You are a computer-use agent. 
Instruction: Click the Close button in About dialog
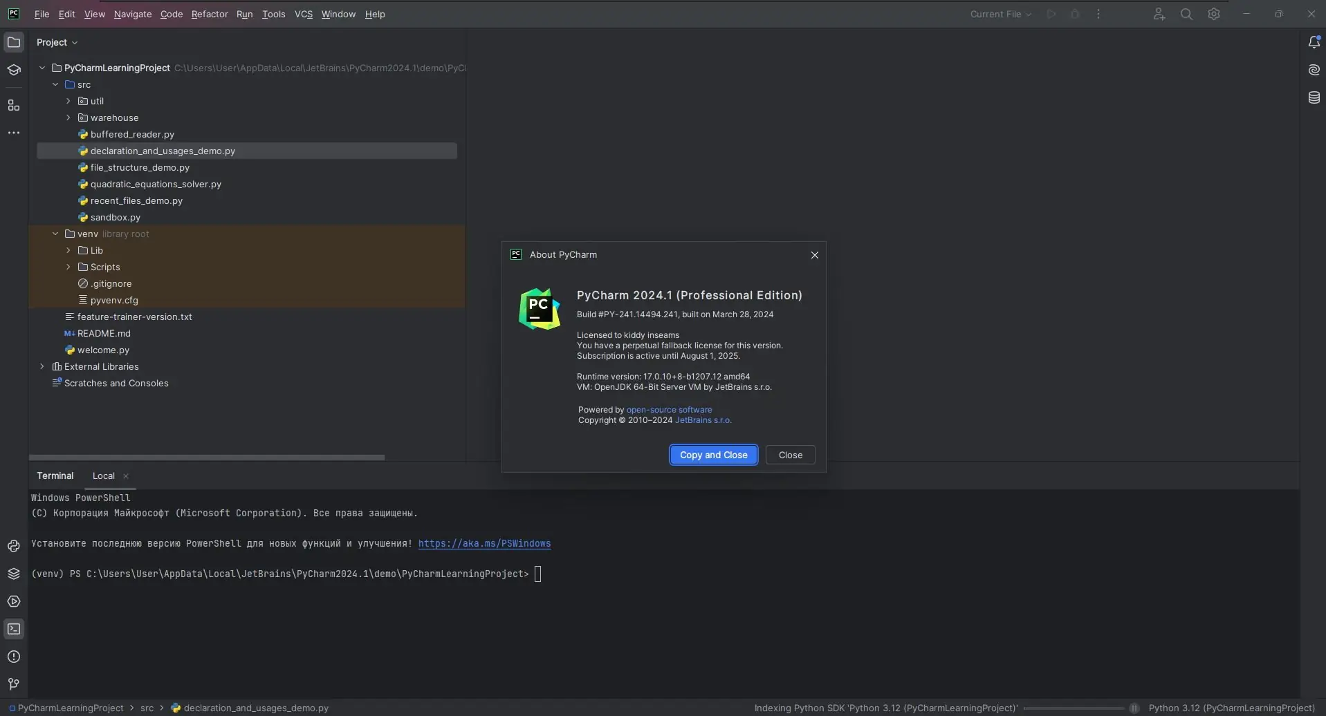tap(790, 455)
